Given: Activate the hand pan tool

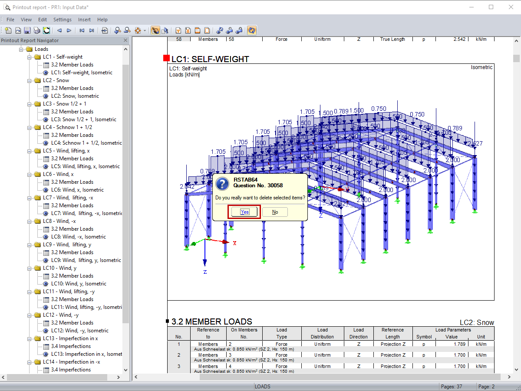Looking at the screenshot, I should pos(155,30).
